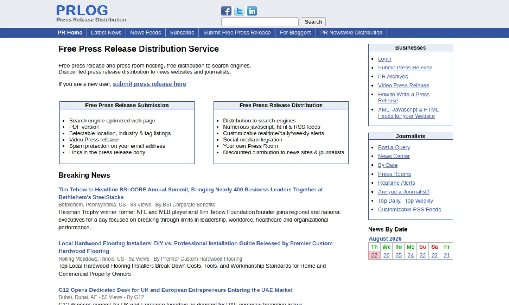Open How to Write a Press Release link
The image size is (509, 305).
pos(404,97)
